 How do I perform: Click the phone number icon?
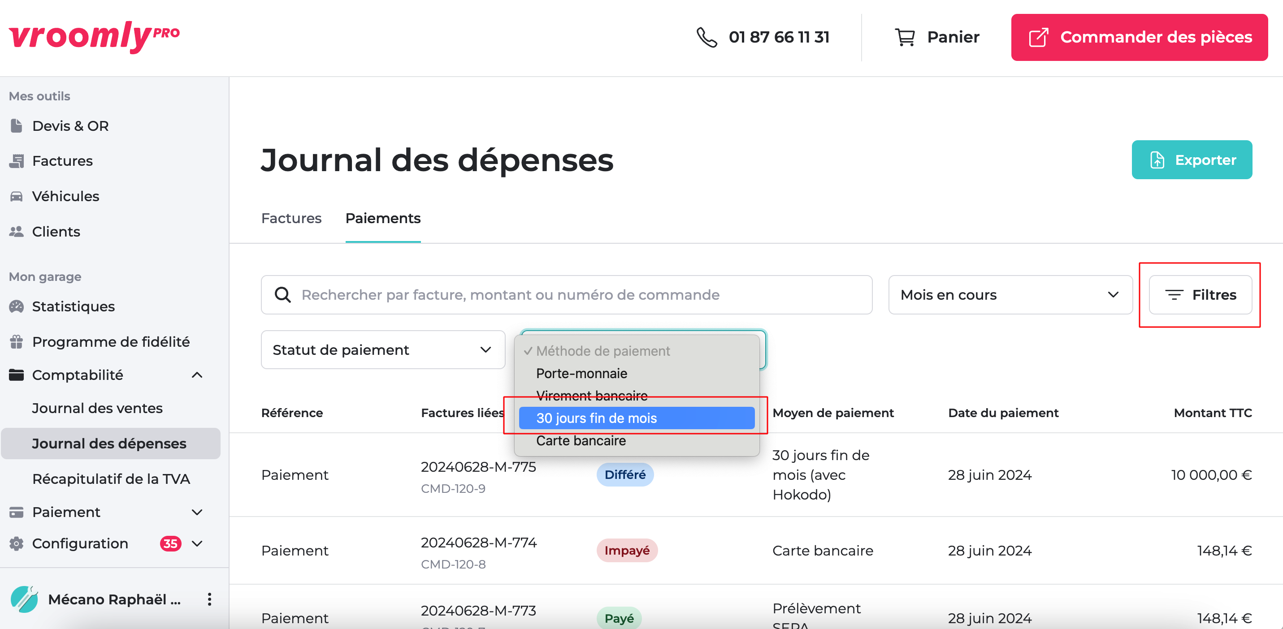click(x=706, y=37)
